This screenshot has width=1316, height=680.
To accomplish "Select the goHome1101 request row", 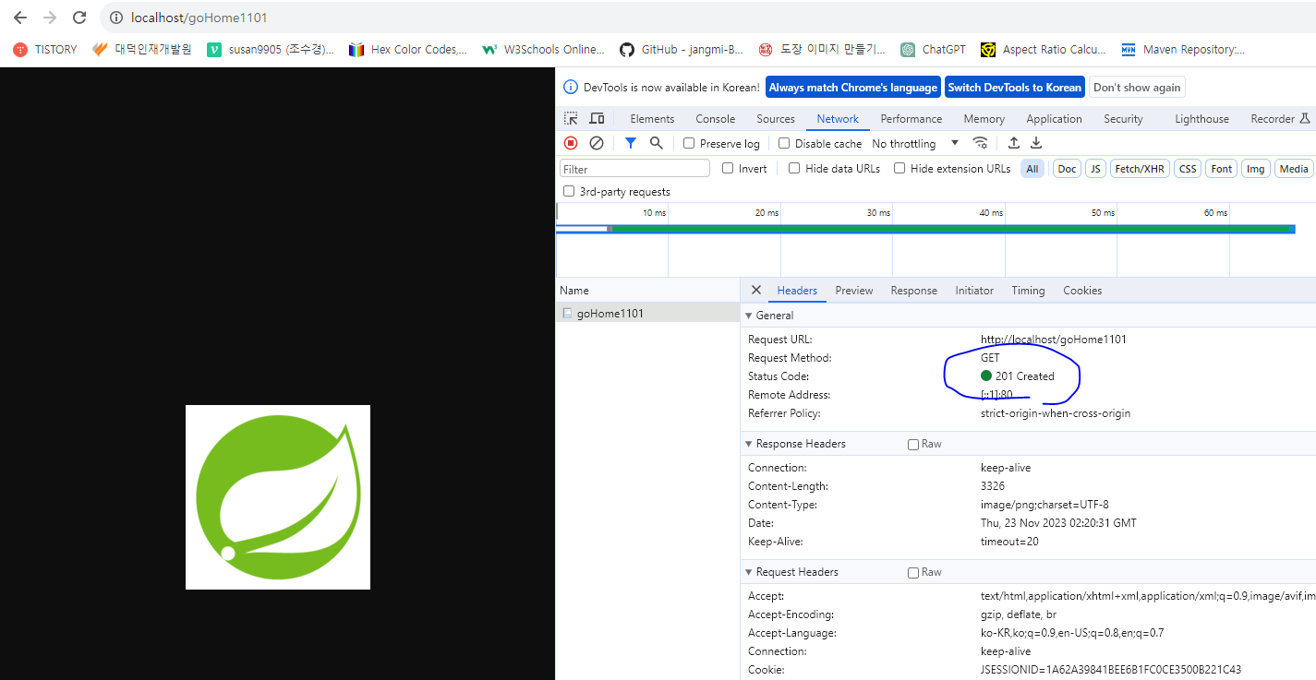I will (x=647, y=313).
